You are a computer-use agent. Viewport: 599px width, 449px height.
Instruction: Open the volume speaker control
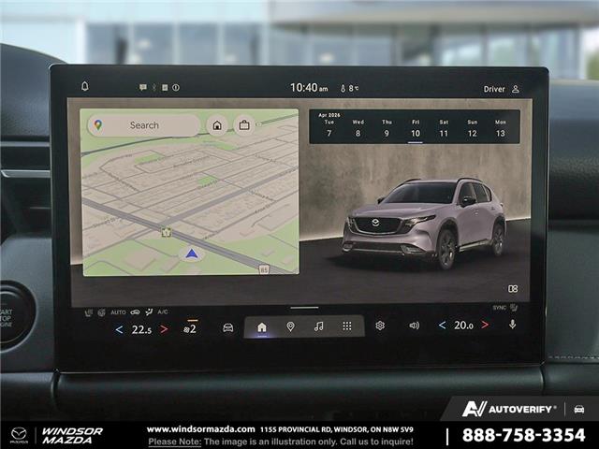point(414,326)
